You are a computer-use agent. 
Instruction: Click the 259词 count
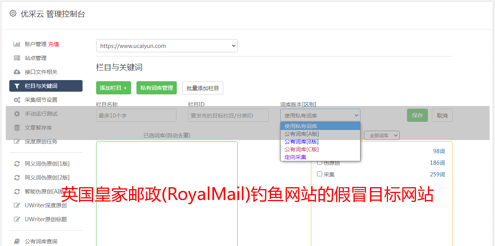437,174
